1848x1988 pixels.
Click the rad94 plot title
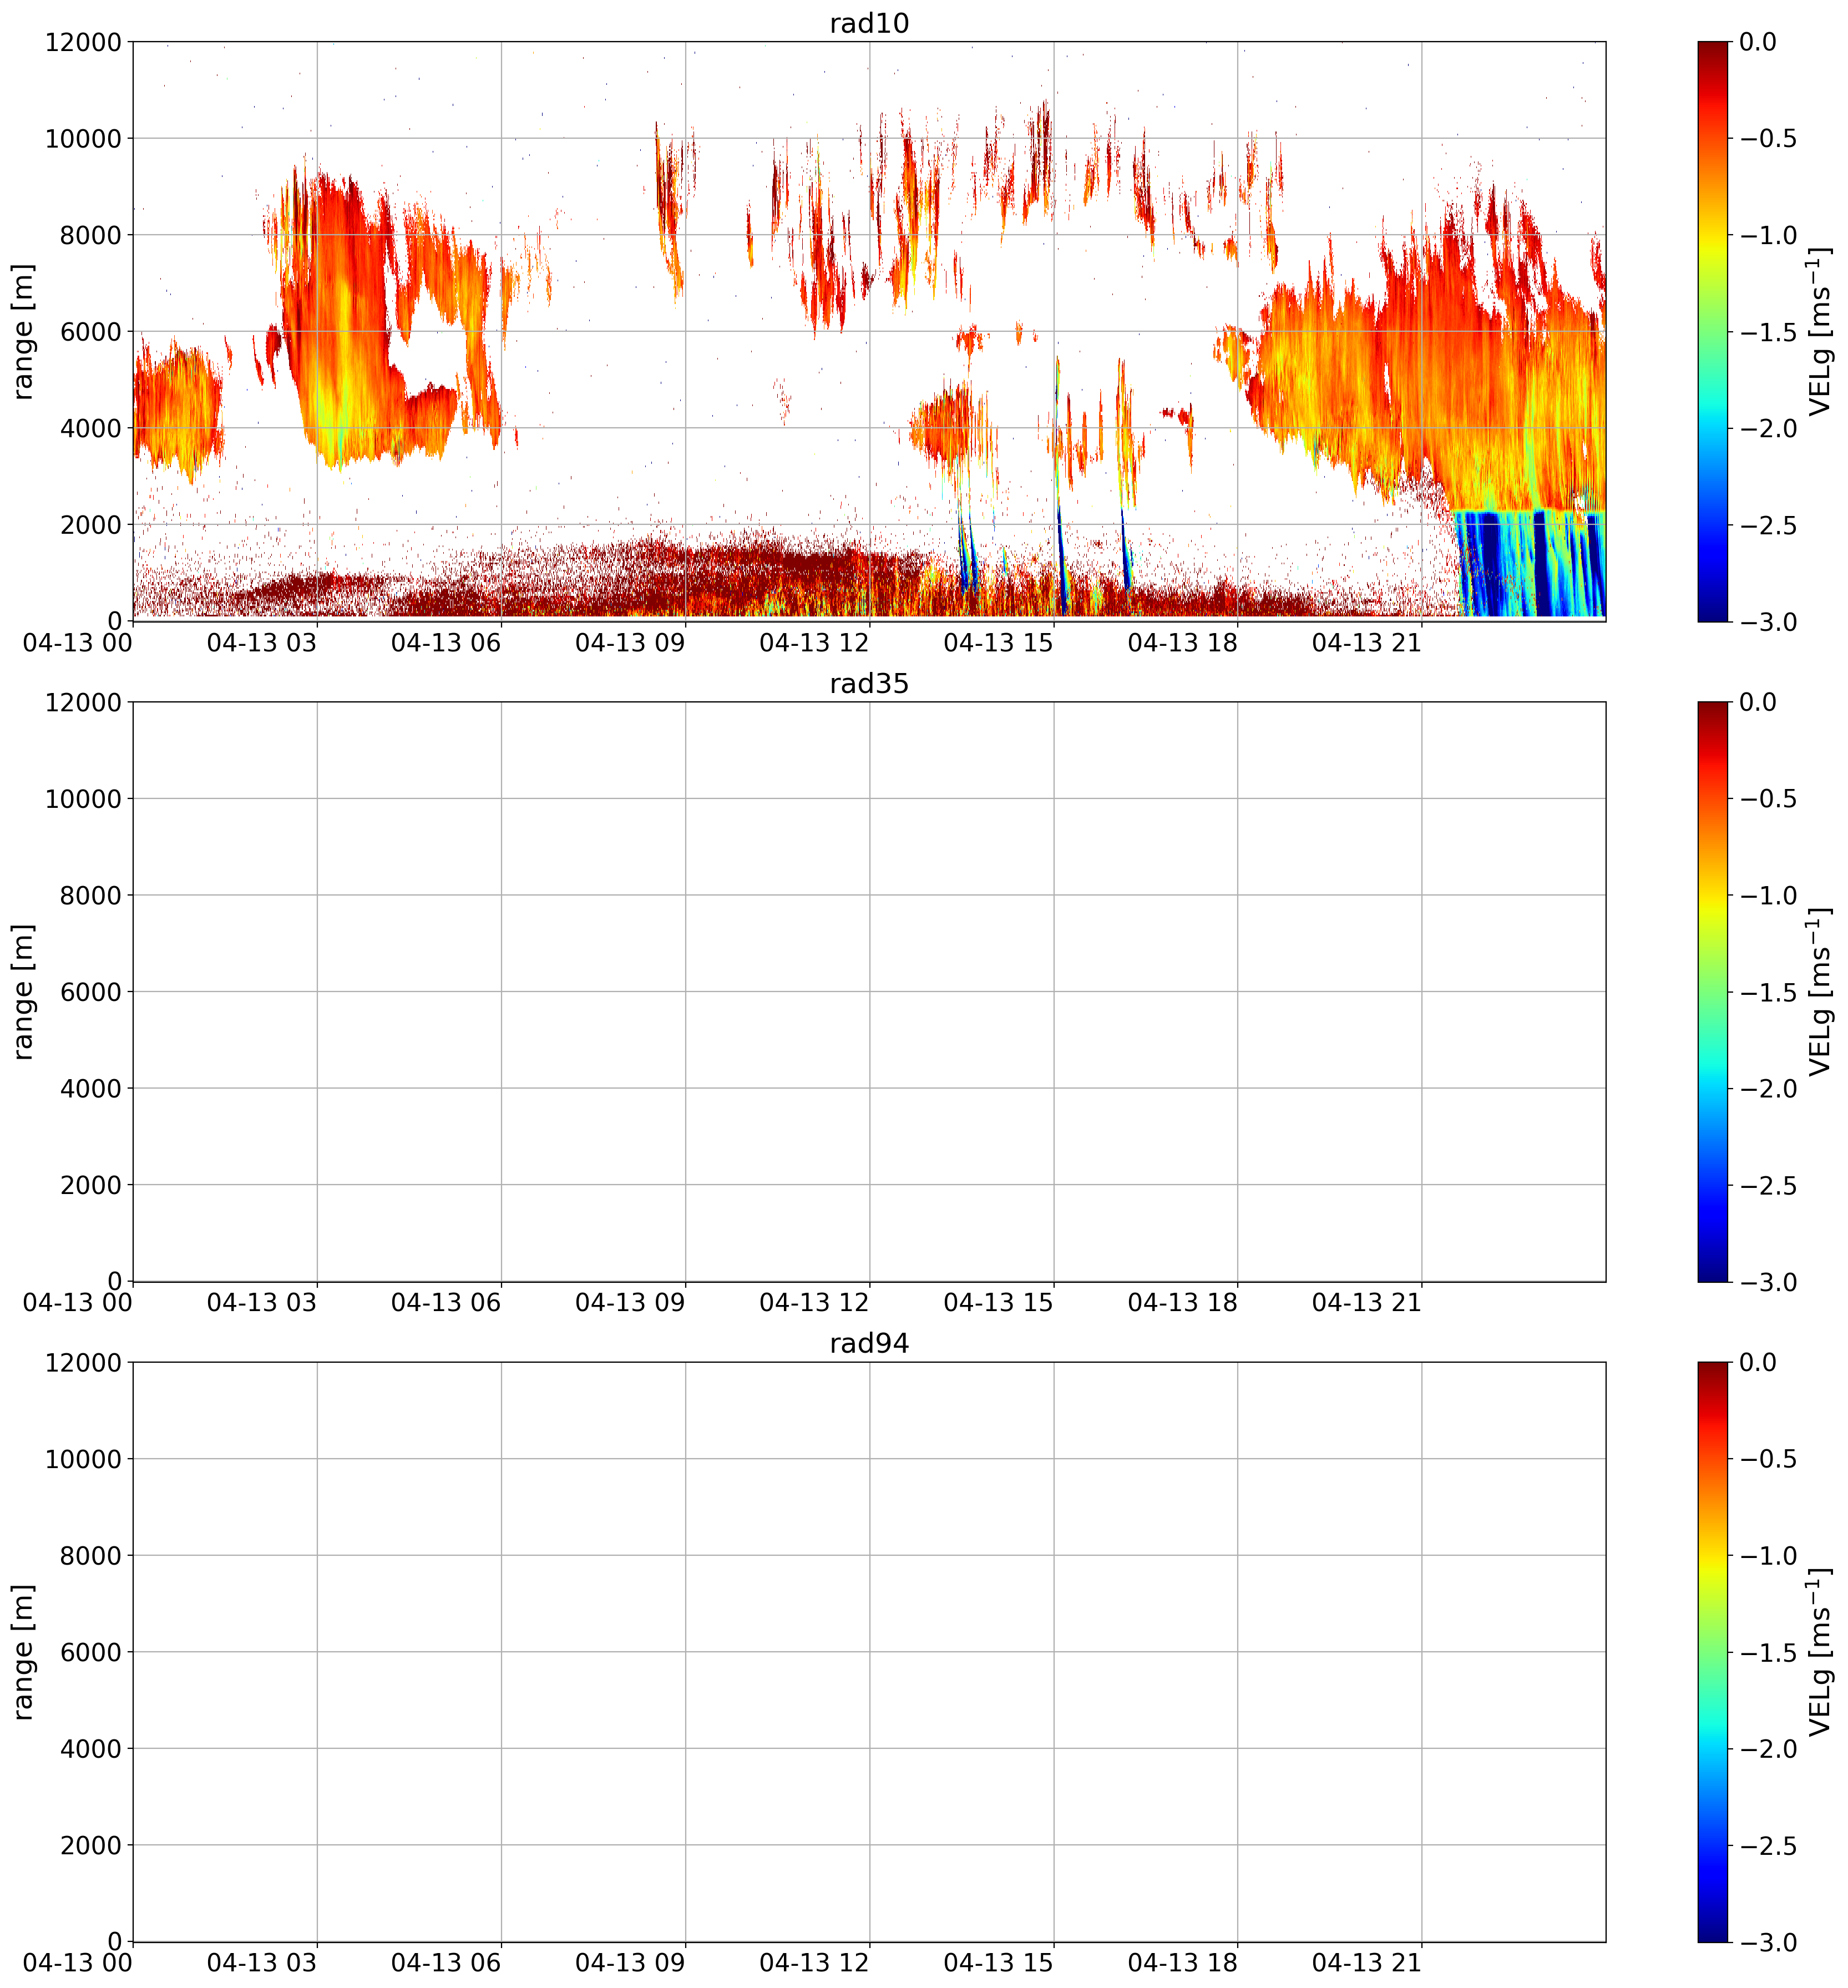pos(869,1344)
